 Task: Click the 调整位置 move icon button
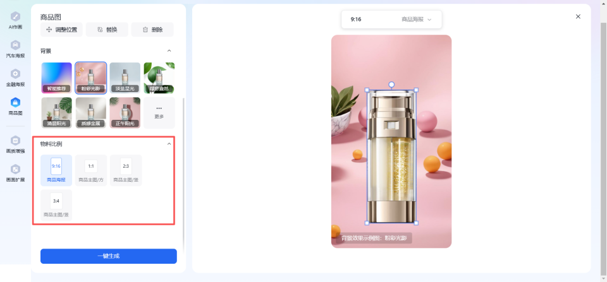pyautogui.click(x=61, y=30)
